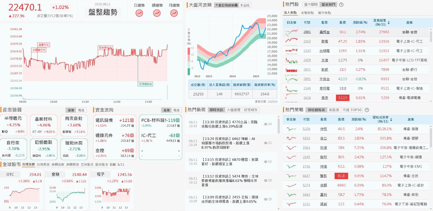433x211 pixels.
Task: Open 友達 daily trend mini chart
Action: (292, 60)
